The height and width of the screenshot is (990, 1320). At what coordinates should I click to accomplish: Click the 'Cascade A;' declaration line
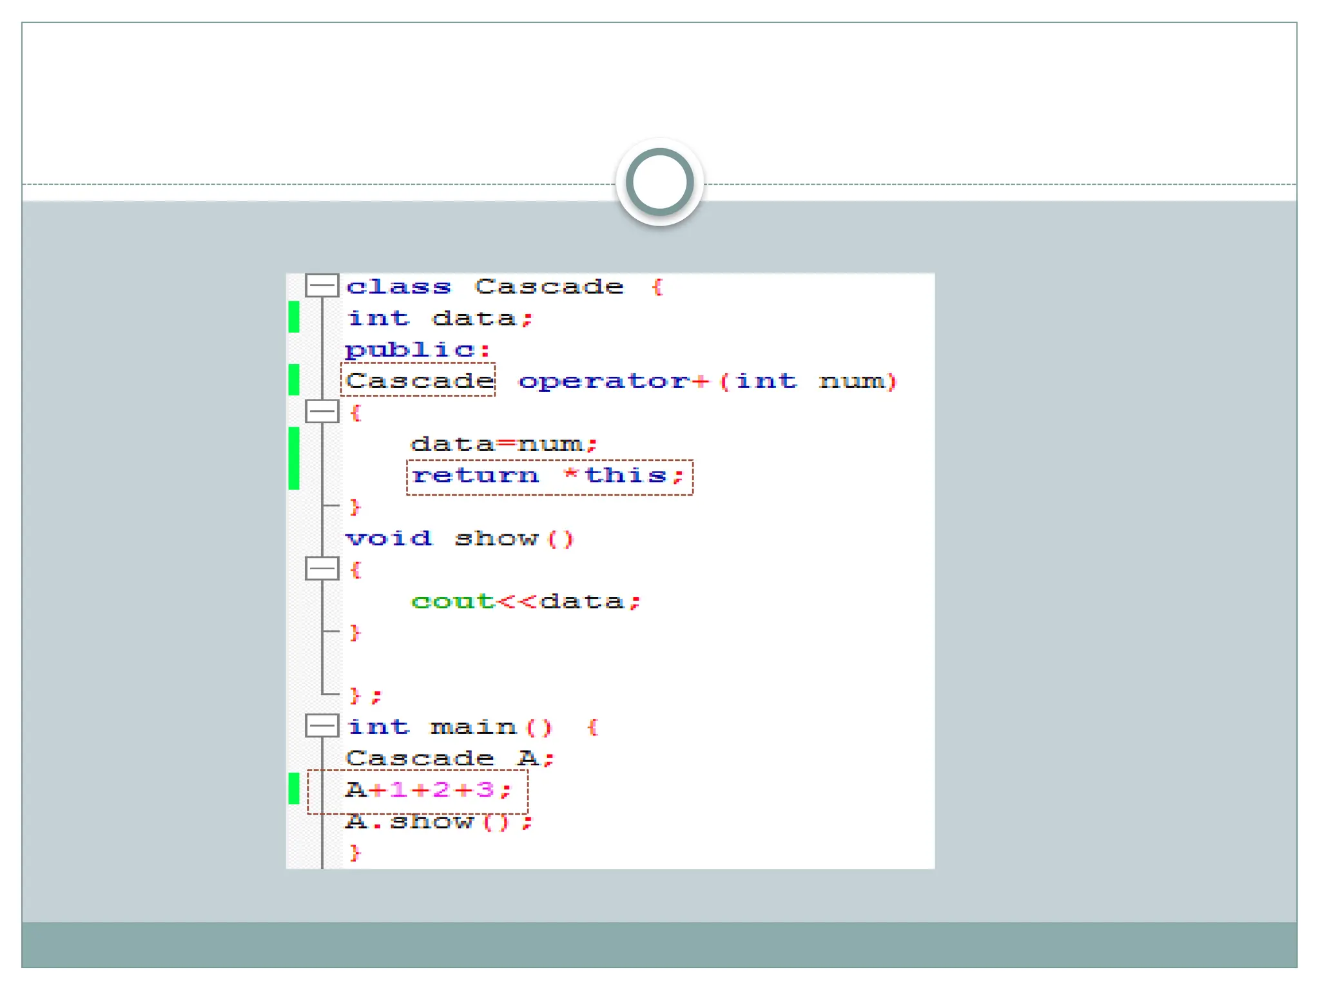coord(449,759)
